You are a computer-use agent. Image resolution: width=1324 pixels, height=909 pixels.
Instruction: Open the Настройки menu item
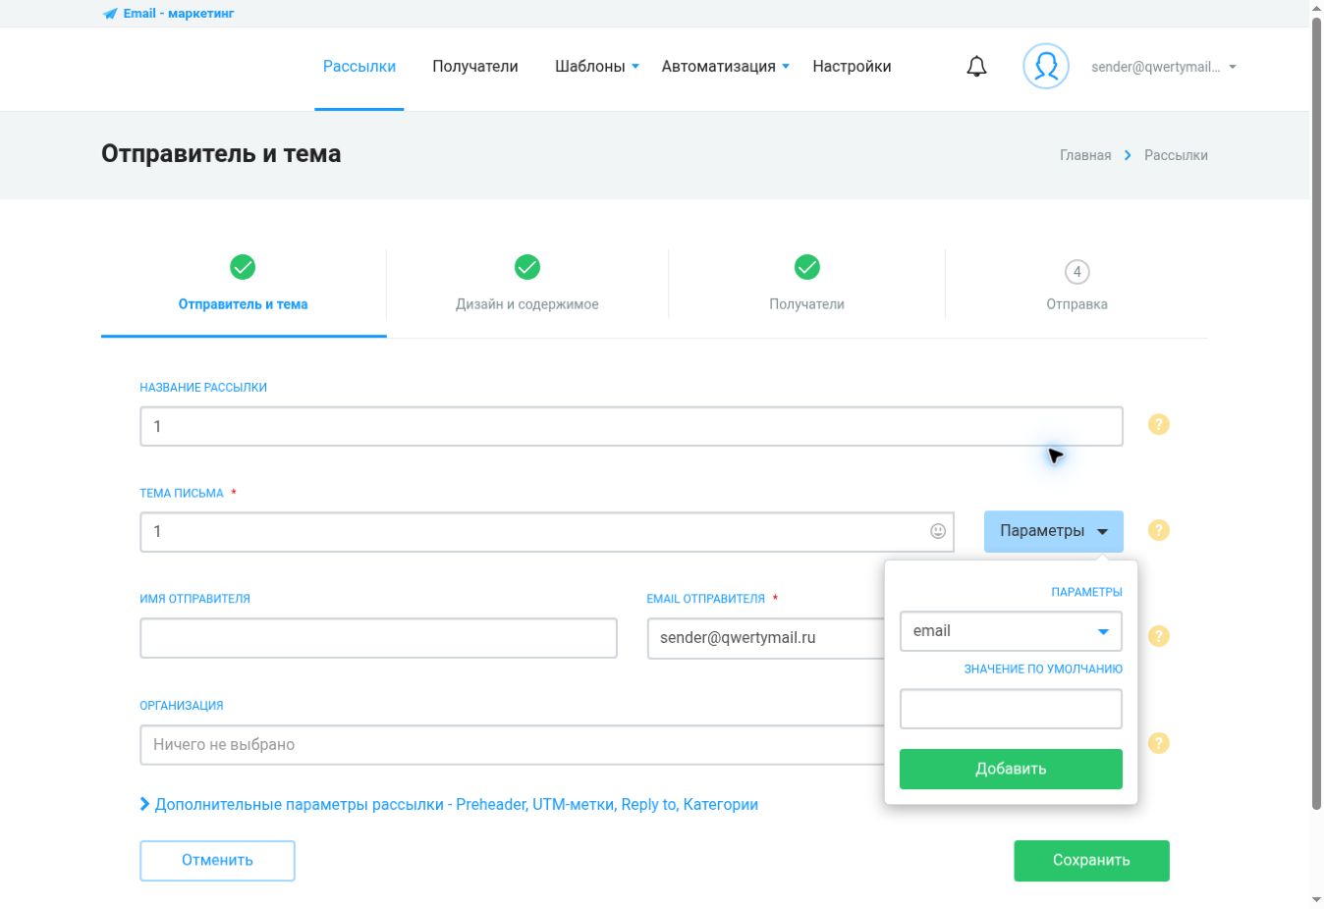[x=852, y=67]
